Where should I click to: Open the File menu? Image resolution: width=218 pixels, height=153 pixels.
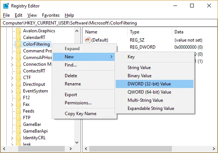coord(6,15)
